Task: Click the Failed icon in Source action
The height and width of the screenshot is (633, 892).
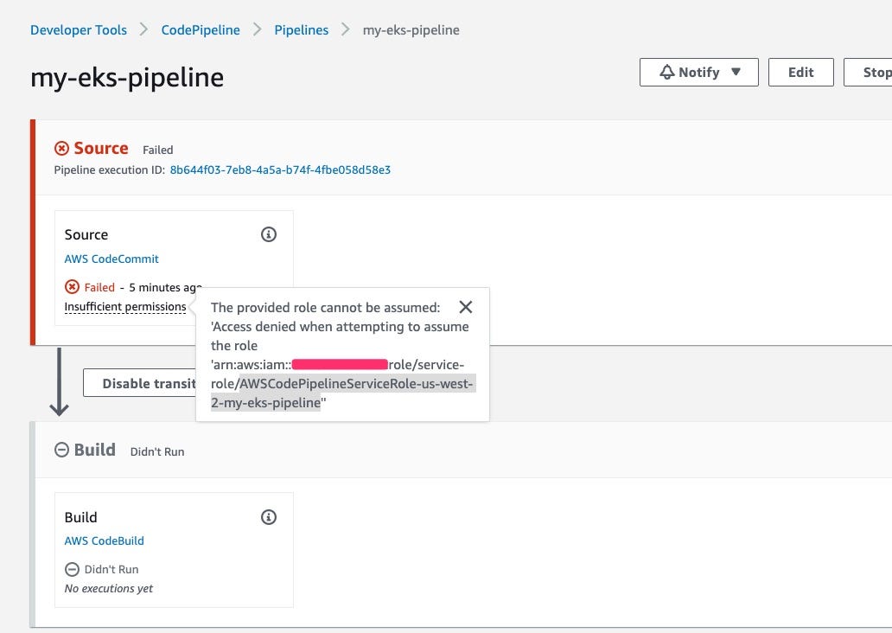Action: point(73,287)
